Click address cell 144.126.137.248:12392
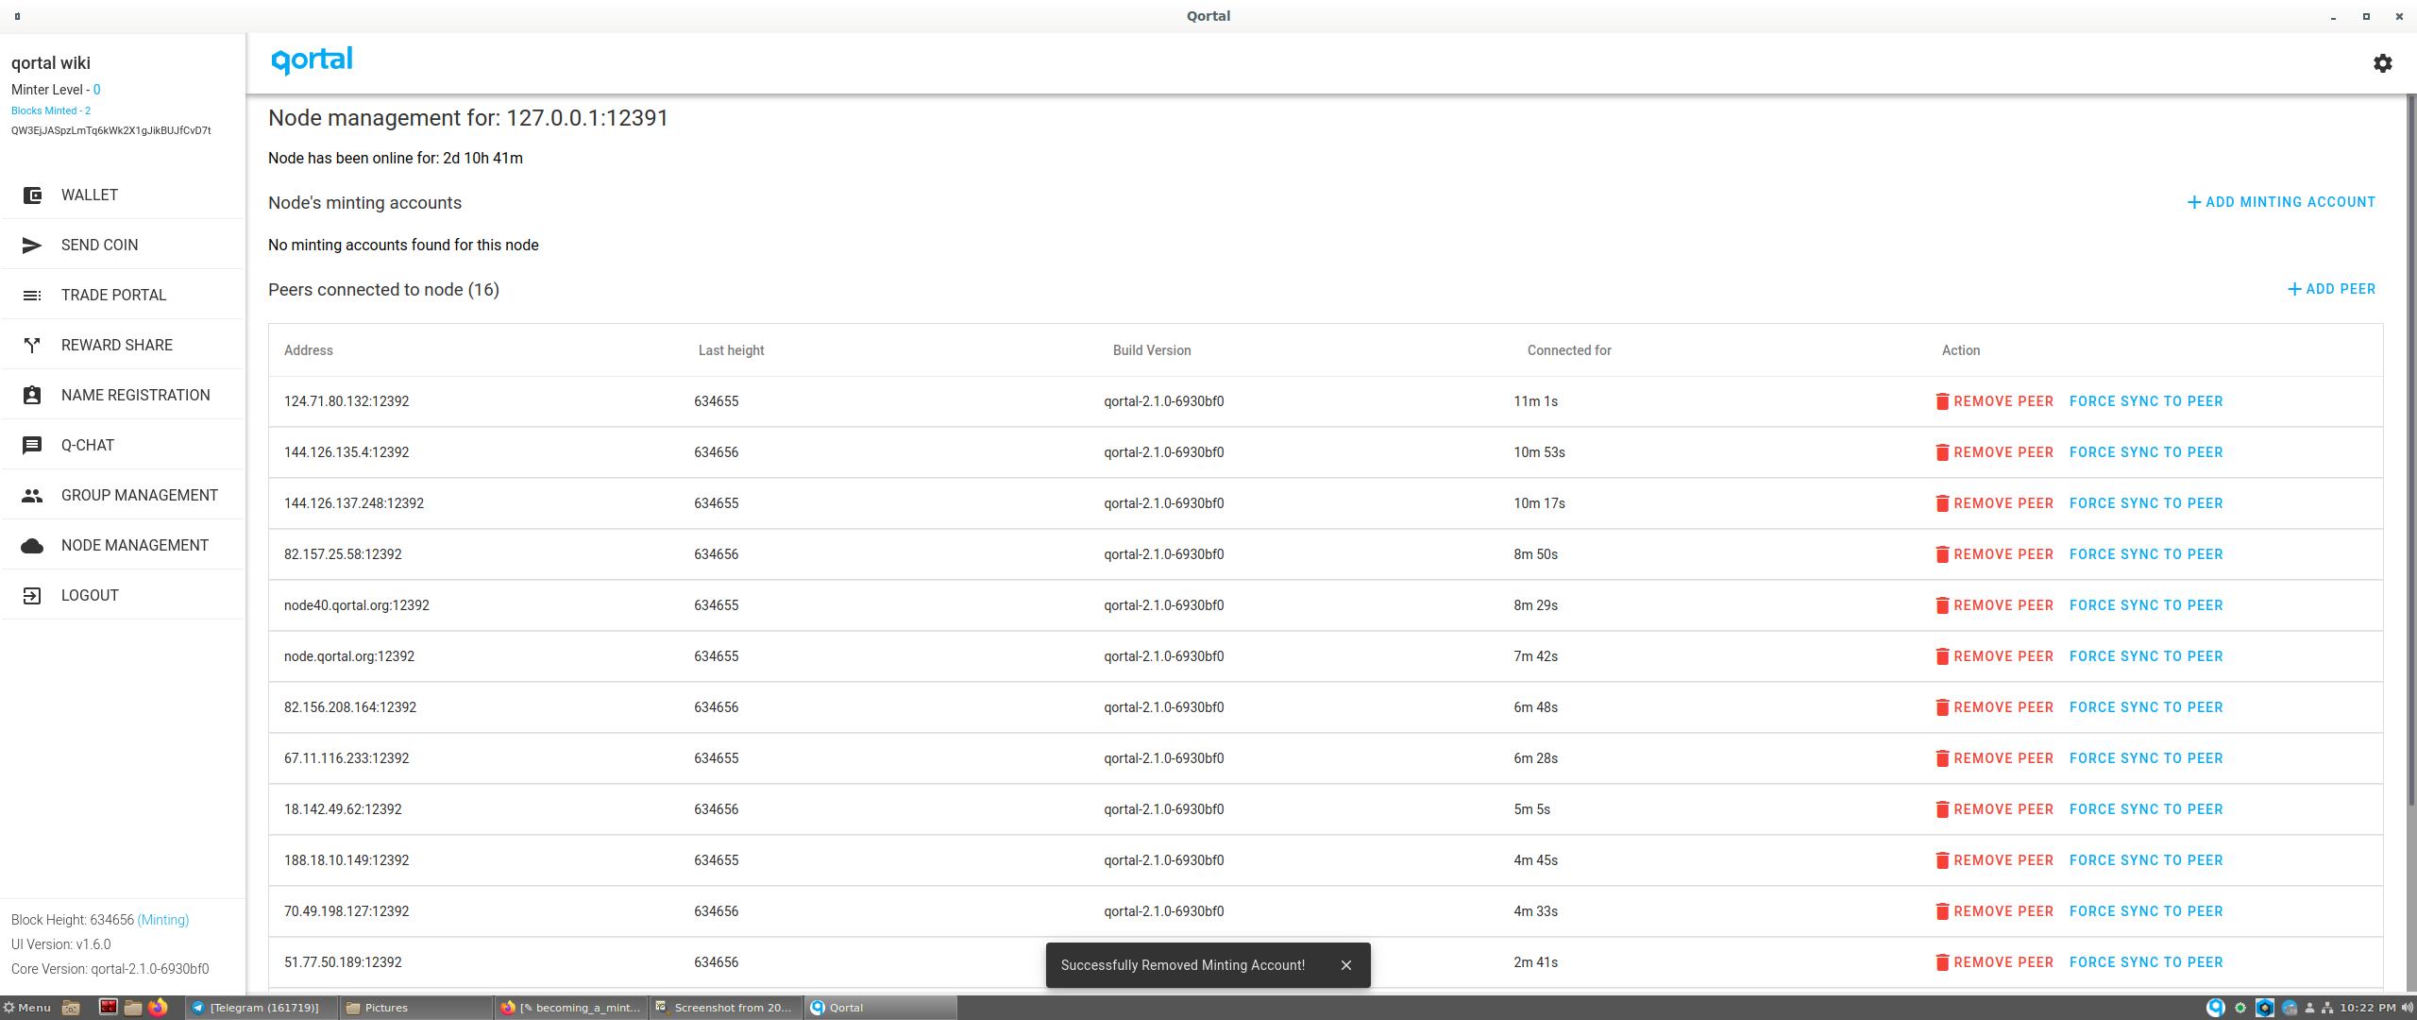The width and height of the screenshot is (2417, 1020). point(354,503)
